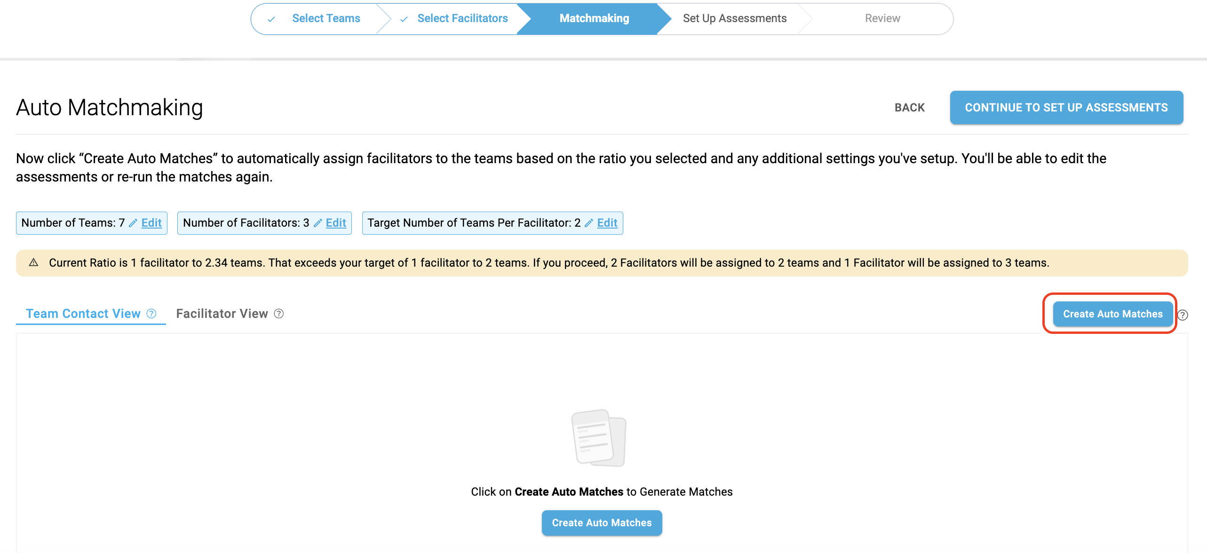Edit the Number of Teams
This screenshot has height=553, width=1207.
pos(151,223)
